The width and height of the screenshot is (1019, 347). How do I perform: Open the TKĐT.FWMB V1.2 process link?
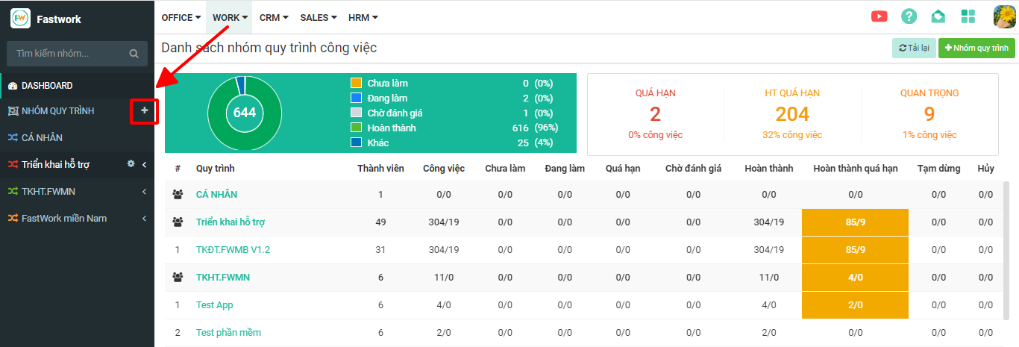click(233, 250)
